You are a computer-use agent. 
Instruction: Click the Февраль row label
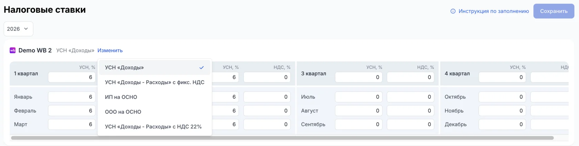25,111
